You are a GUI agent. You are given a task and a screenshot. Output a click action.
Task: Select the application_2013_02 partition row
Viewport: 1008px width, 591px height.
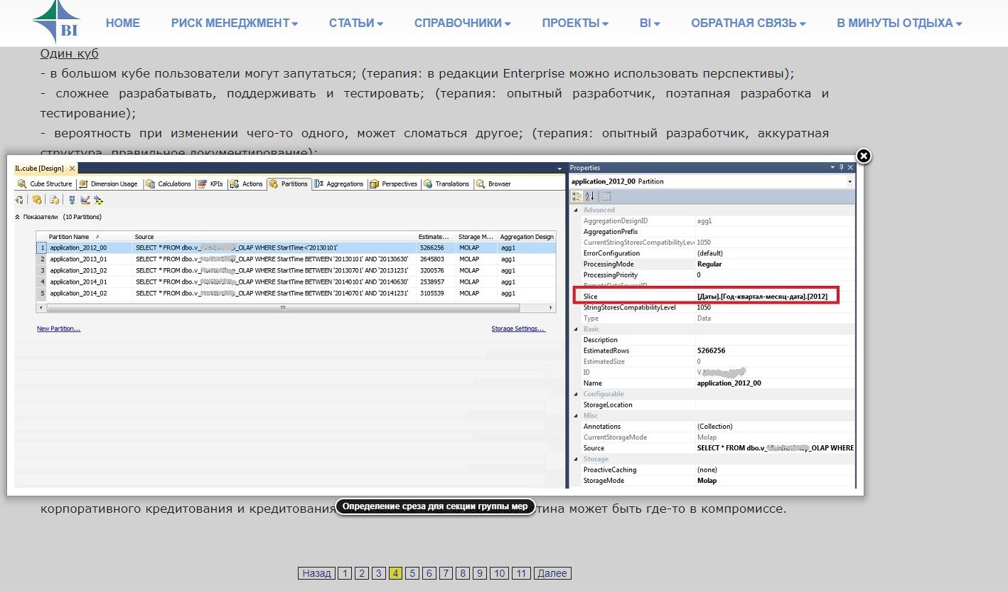[x=296, y=271]
